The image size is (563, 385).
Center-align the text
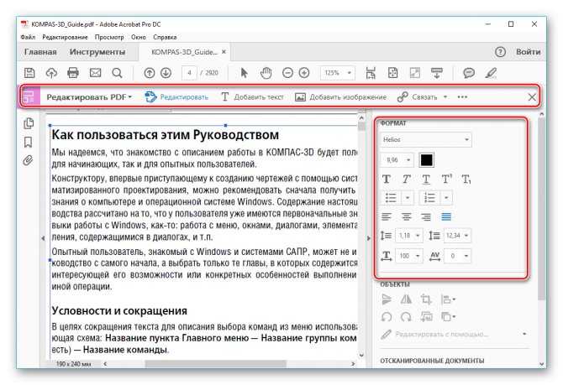pos(406,216)
